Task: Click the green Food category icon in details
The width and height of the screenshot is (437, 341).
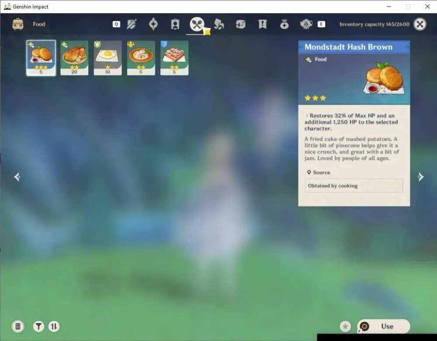Action: pyautogui.click(x=308, y=59)
